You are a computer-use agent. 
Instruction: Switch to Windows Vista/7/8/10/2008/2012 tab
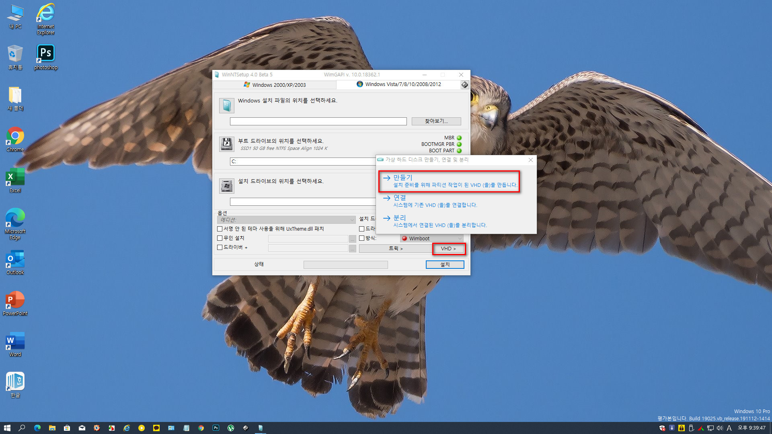pos(398,84)
